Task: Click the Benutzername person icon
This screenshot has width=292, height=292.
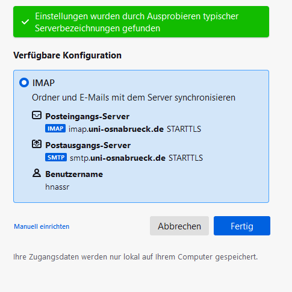Action: coord(37,173)
